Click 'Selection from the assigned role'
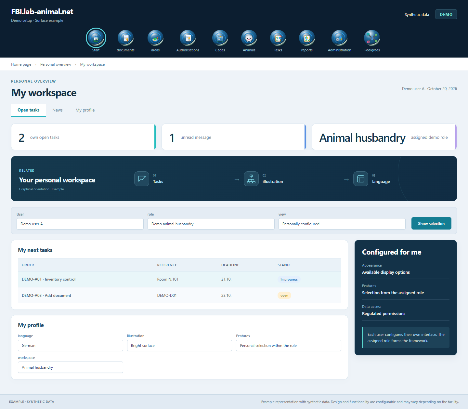The image size is (468, 409). (x=393, y=293)
